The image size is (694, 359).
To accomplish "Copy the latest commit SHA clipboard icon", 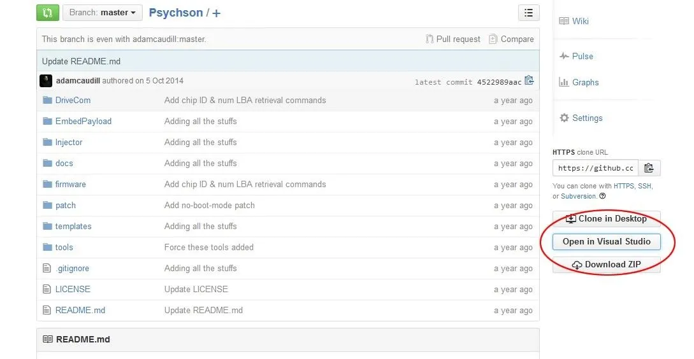I will [x=529, y=80].
